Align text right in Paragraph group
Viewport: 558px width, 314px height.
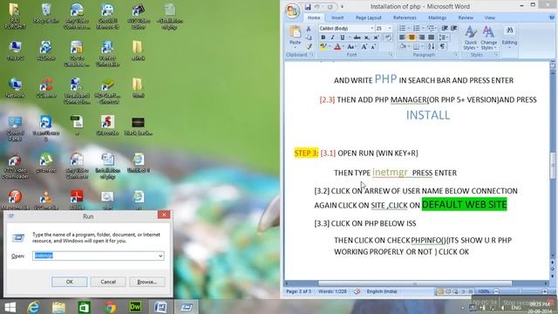coord(422,38)
